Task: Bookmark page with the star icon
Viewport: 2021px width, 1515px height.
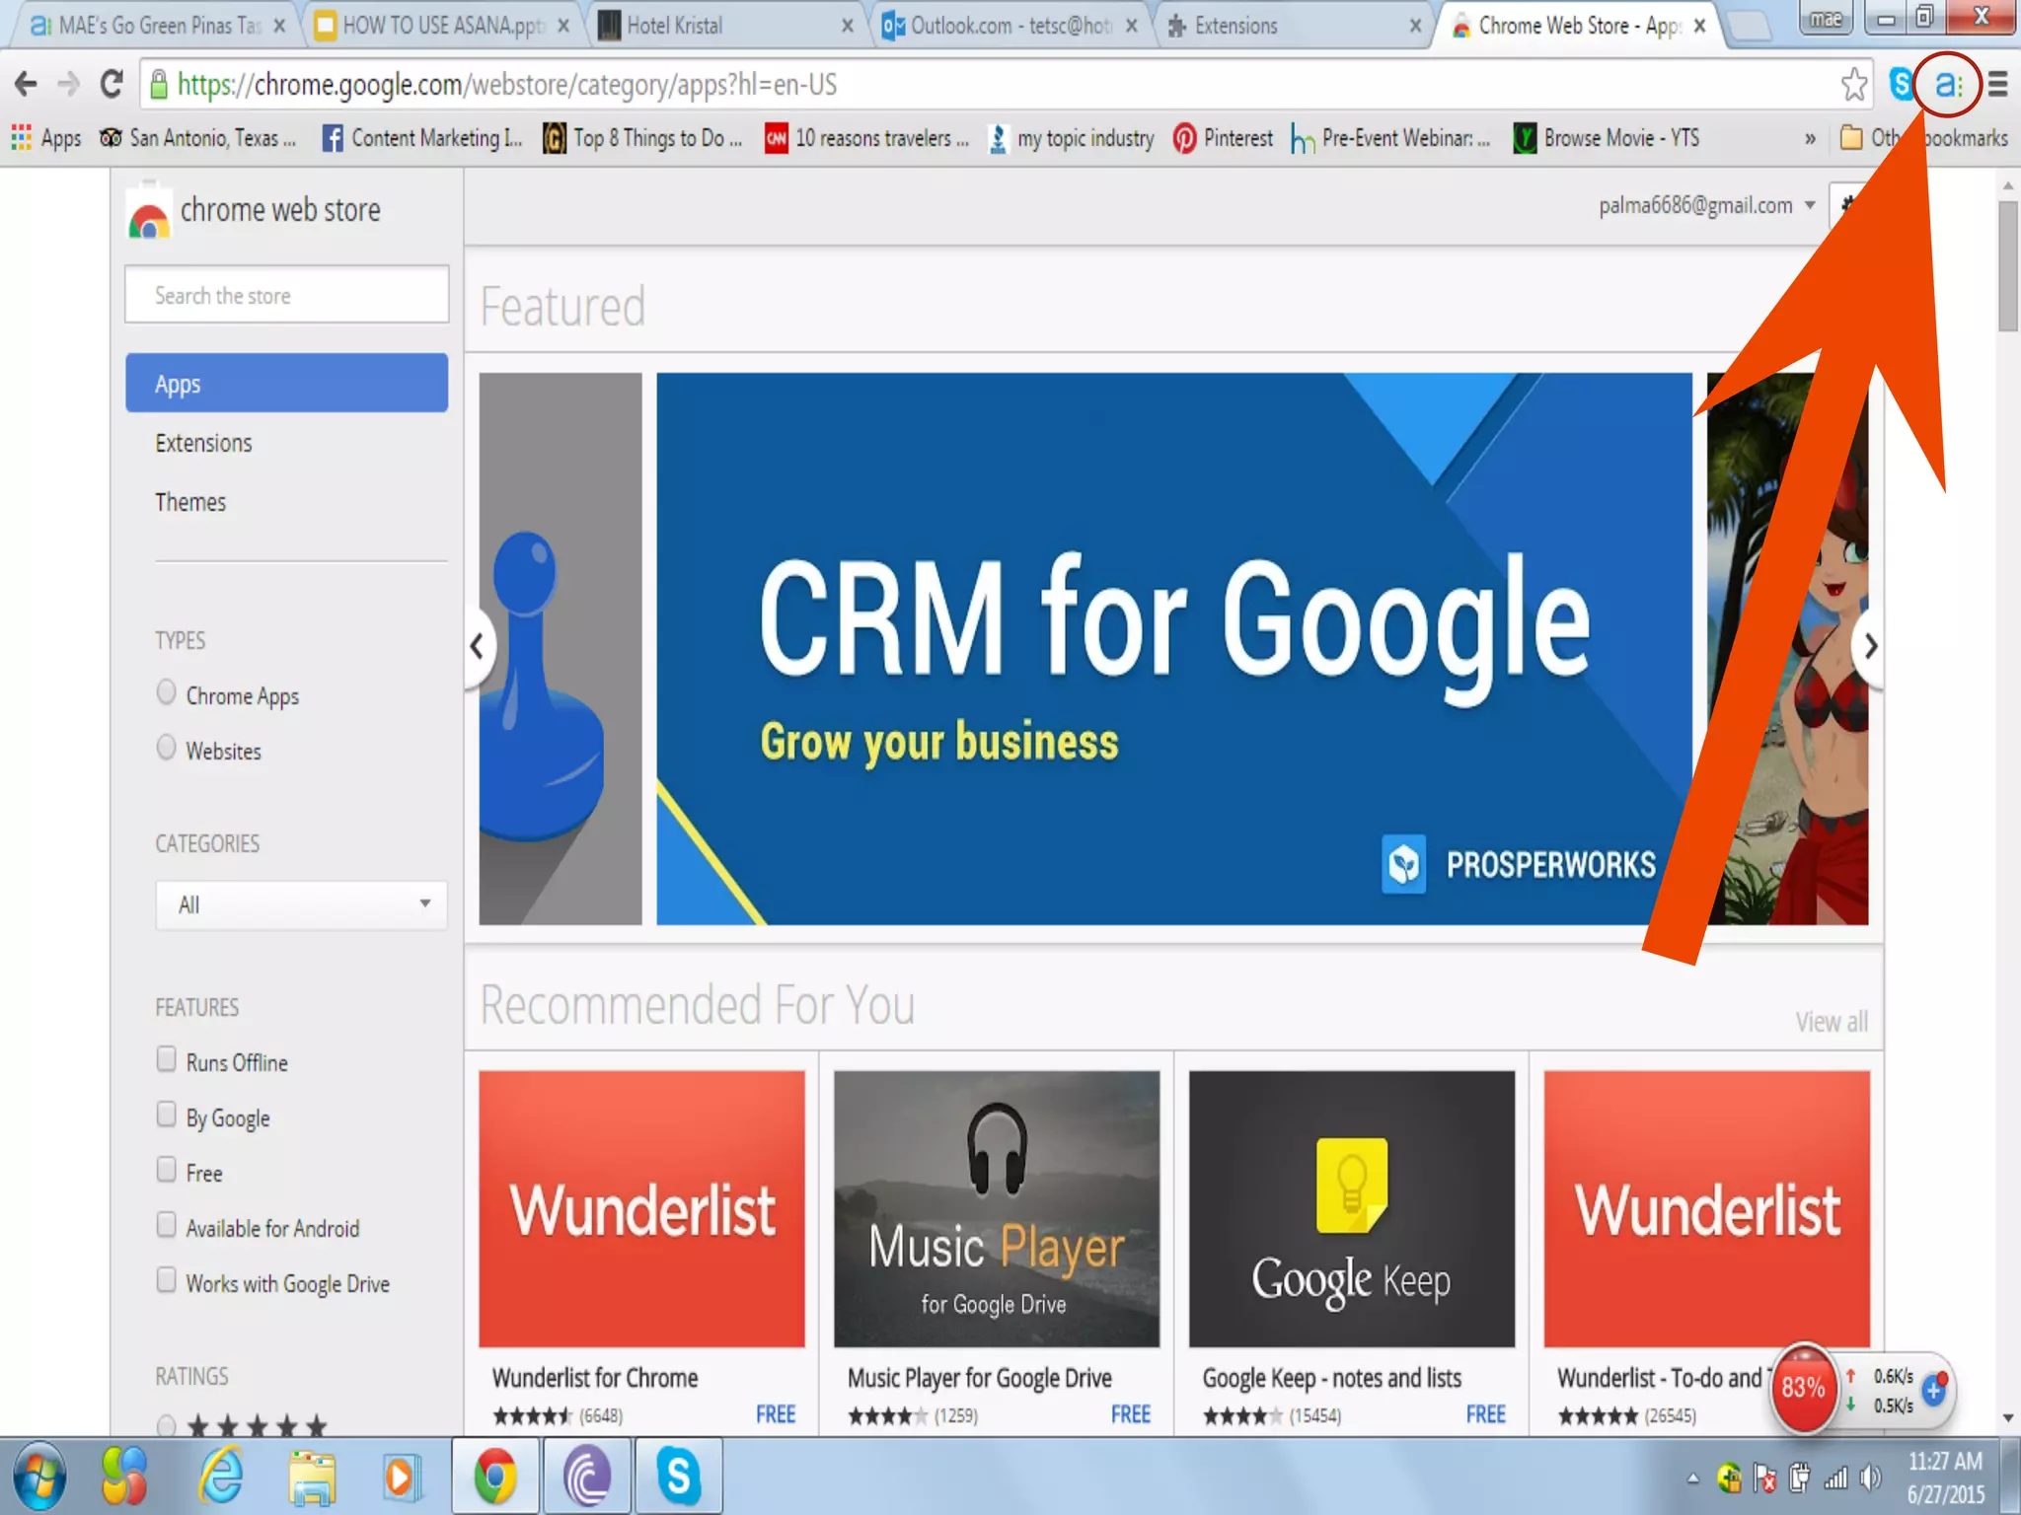Action: 1854,85
